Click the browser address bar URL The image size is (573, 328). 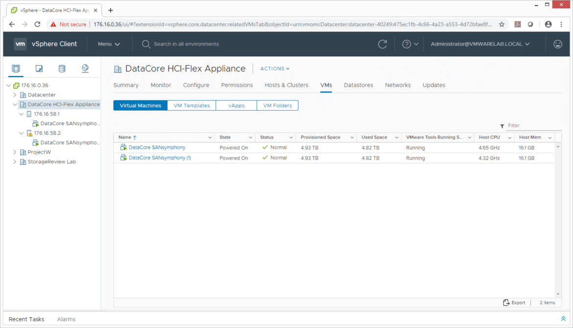(x=292, y=24)
